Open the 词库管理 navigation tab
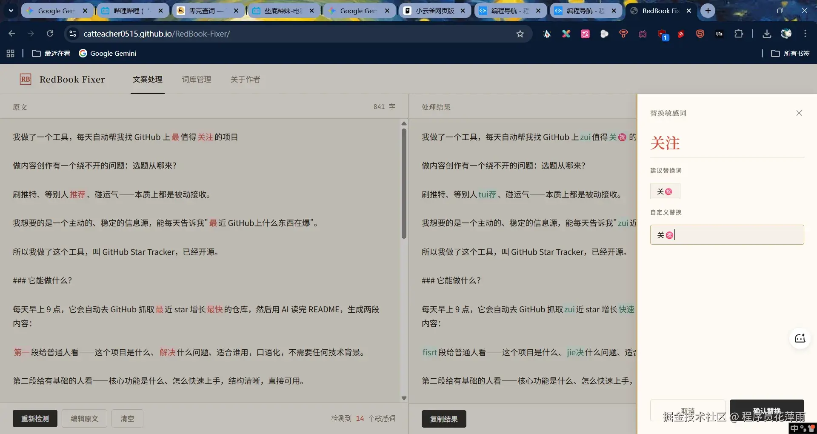Image resolution: width=817 pixels, height=434 pixels. point(197,79)
